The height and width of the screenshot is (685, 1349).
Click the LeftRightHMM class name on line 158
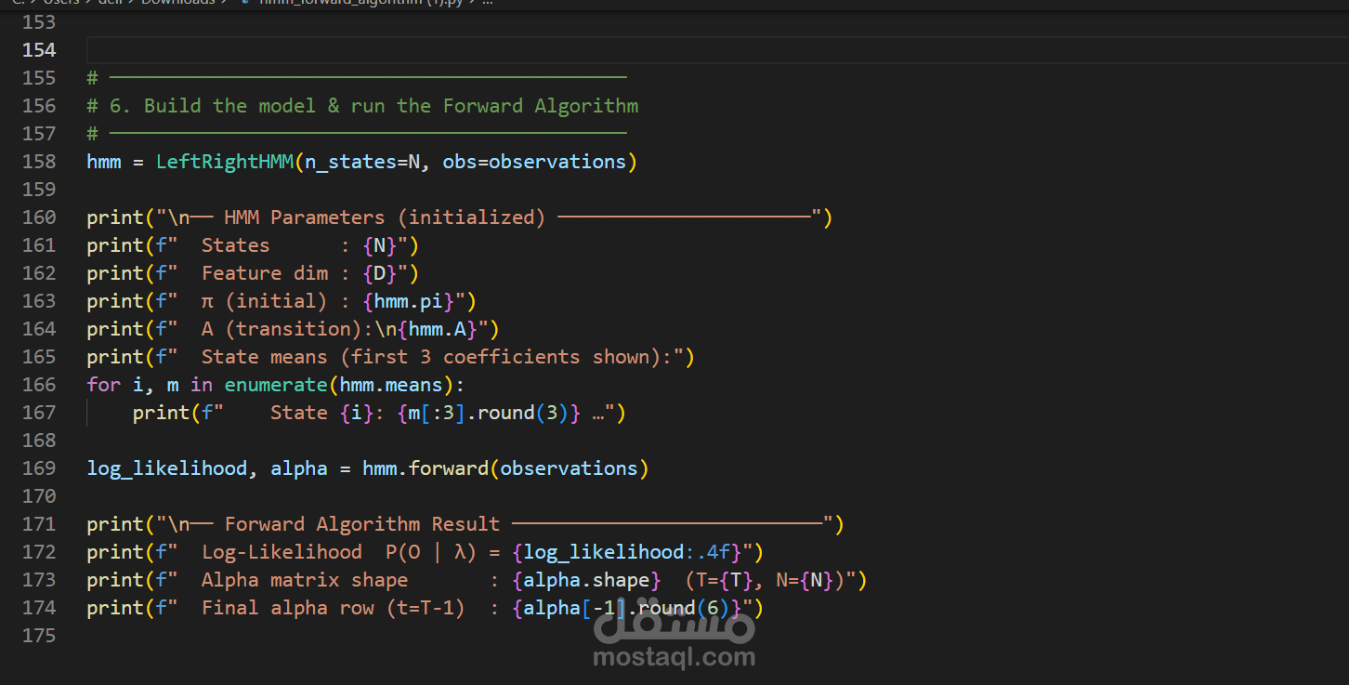coord(224,162)
